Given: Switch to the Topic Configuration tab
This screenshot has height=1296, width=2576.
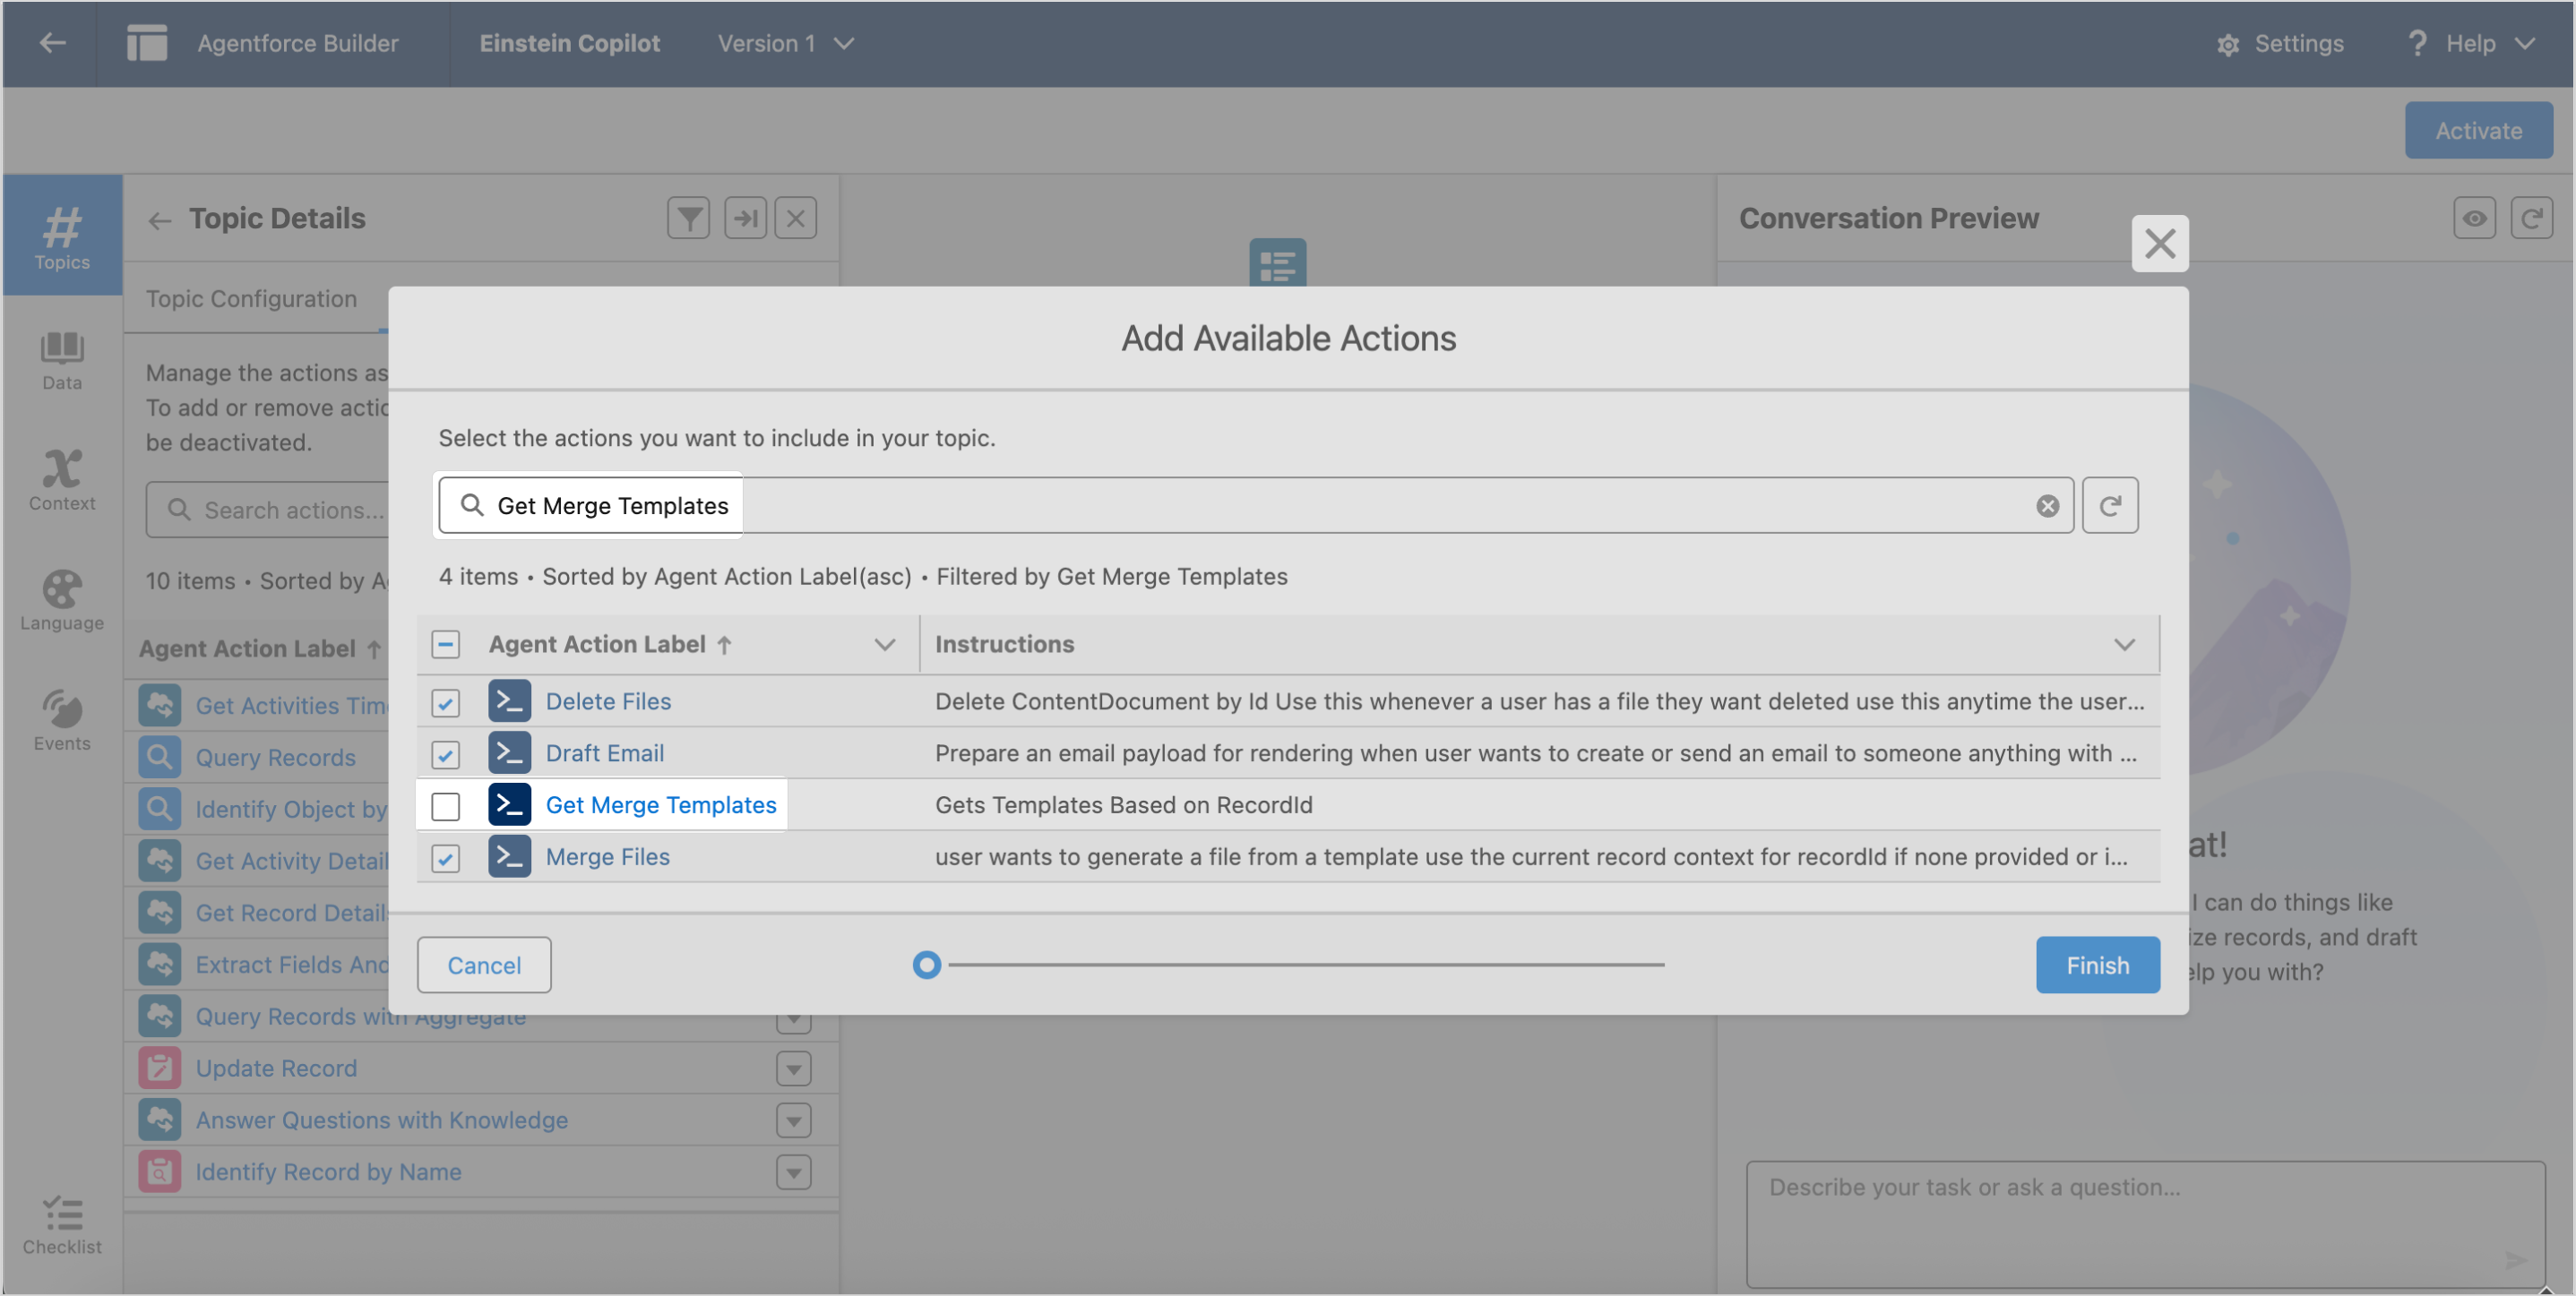Looking at the screenshot, I should (251, 299).
